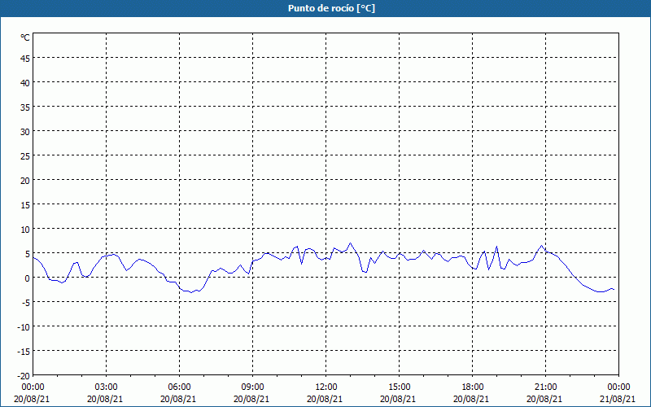Click the -15 temperature axis label
Screen dimensions: 651x407
[x=23, y=352]
